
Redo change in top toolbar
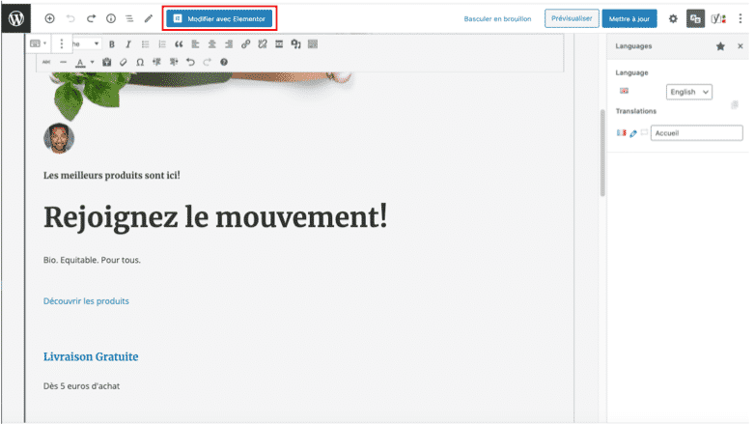91,18
